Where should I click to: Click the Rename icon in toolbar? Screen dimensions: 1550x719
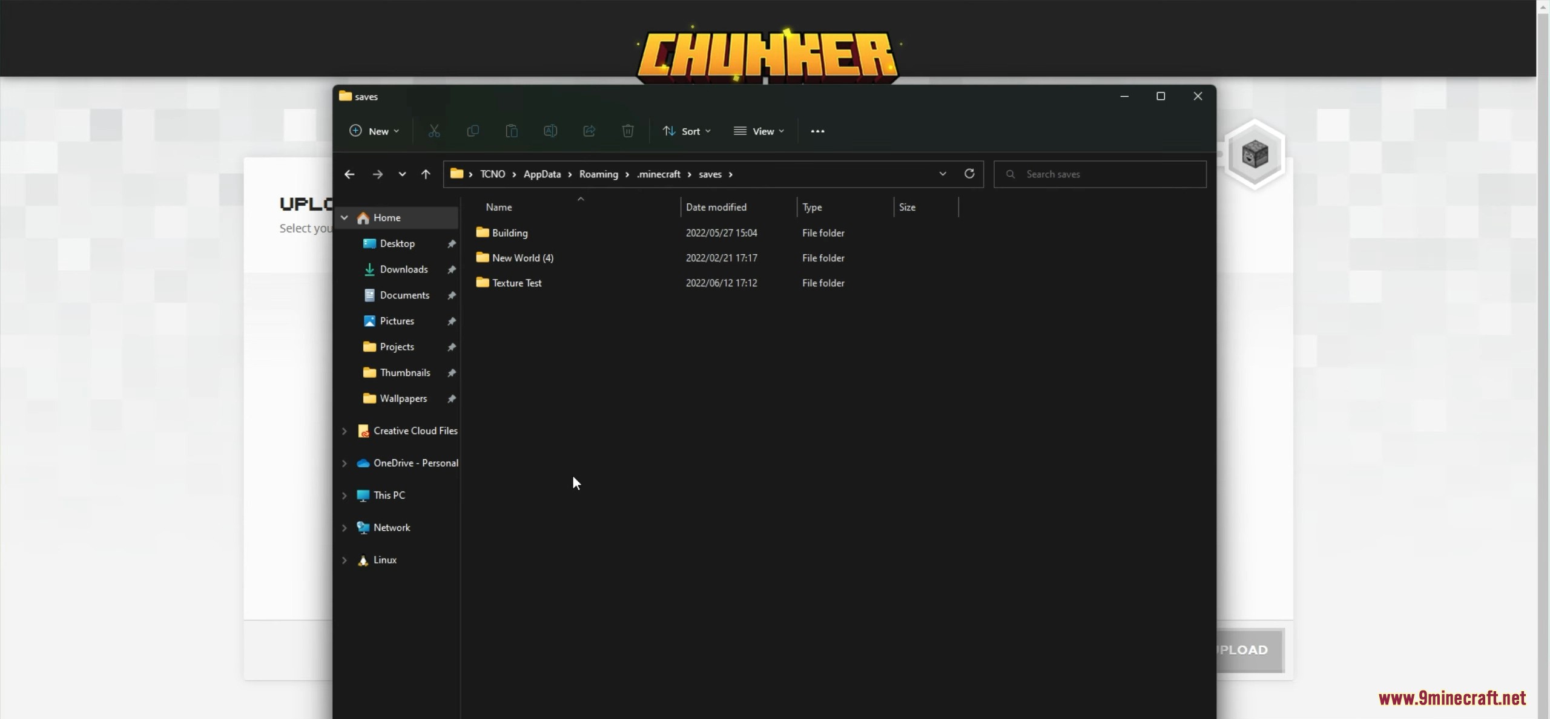(550, 131)
